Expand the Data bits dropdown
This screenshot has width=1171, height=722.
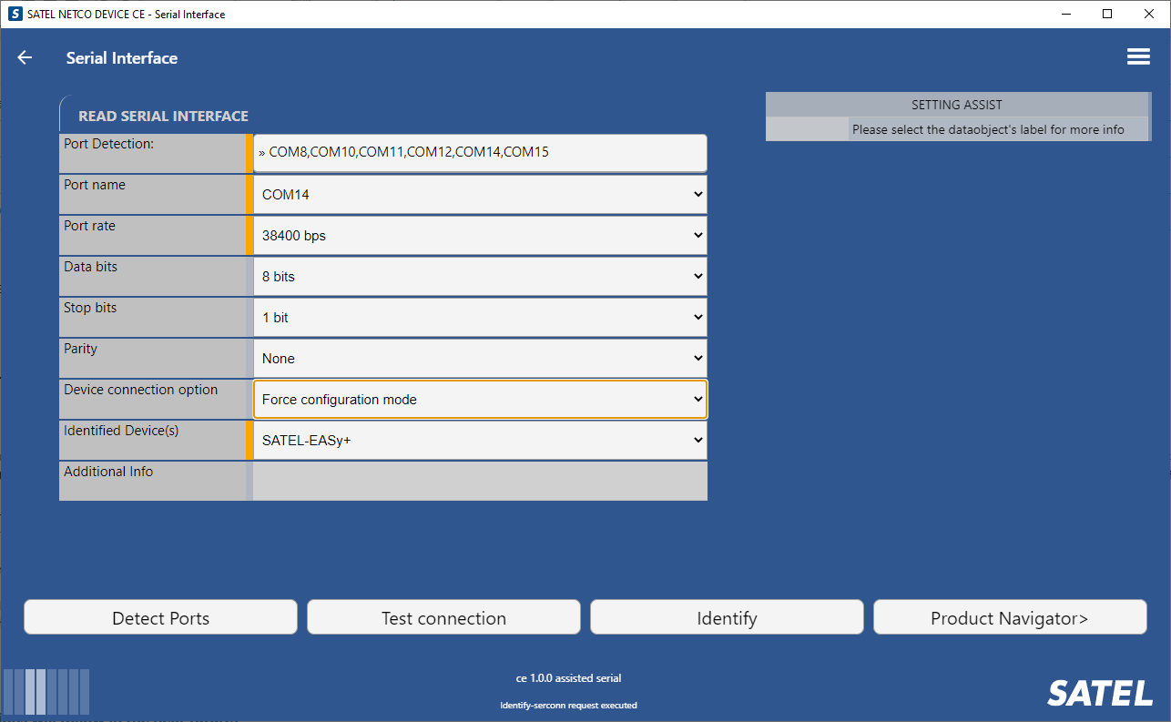[x=479, y=276]
